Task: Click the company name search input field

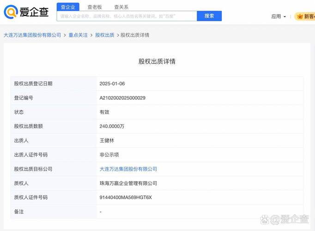Action: [x=127, y=16]
